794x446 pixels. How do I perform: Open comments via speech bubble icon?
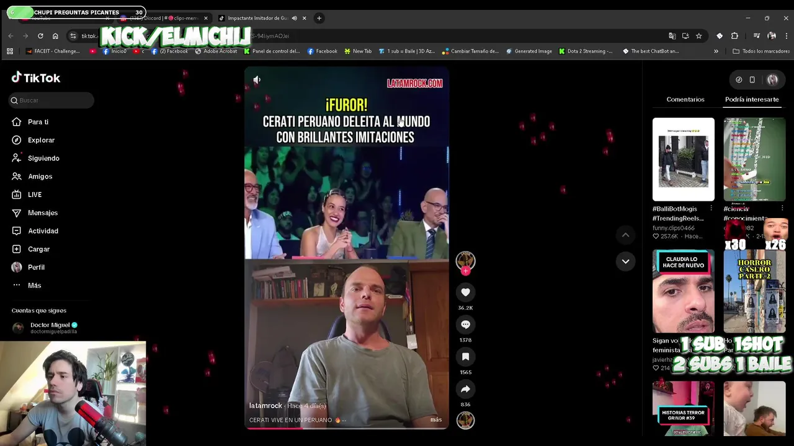click(465, 325)
